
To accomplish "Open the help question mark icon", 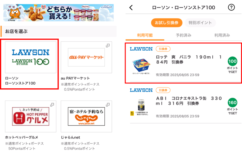I will (x=231, y=7).
